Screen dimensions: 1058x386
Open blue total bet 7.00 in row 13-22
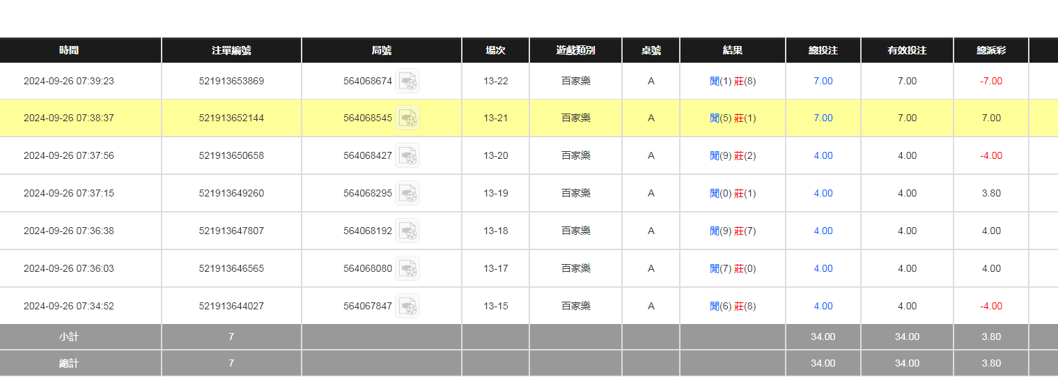[823, 82]
